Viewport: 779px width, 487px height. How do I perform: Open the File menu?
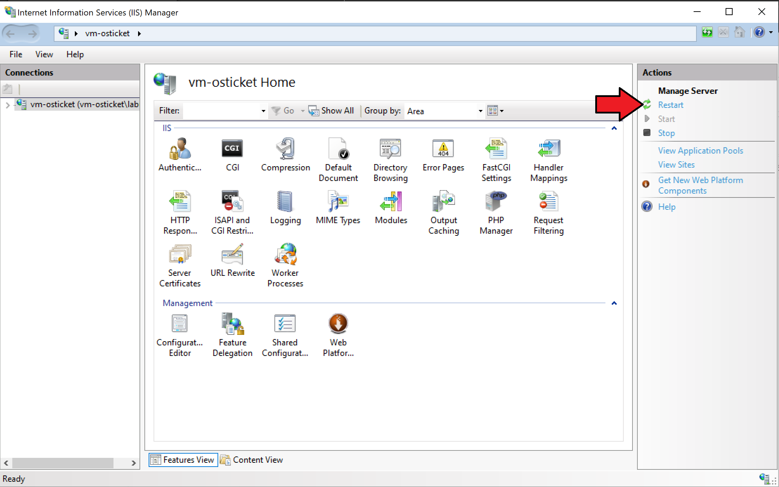click(x=16, y=54)
